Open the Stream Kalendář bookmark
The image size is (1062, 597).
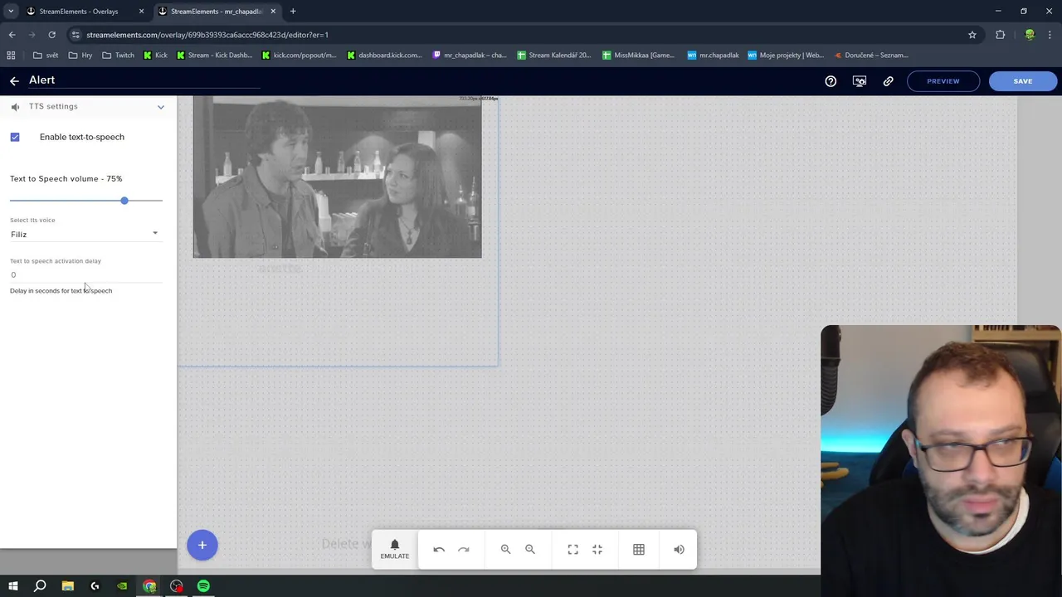point(553,56)
